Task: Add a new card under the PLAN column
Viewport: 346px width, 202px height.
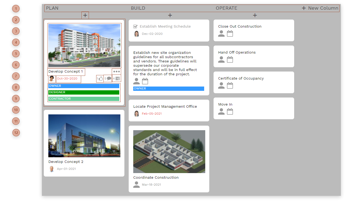Action: (x=85, y=15)
